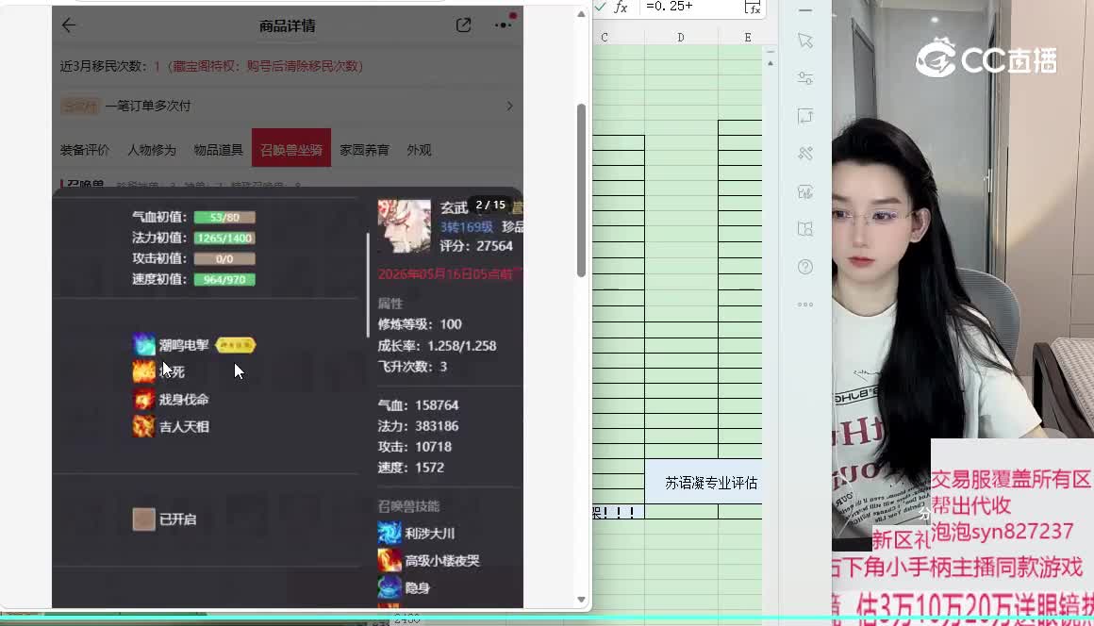Select the 召唤兽坐骑 tab
The height and width of the screenshot is (626, 1094).
(x=290, y=148)
